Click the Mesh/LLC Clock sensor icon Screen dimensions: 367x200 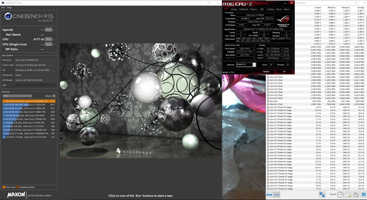coord(268,104)
